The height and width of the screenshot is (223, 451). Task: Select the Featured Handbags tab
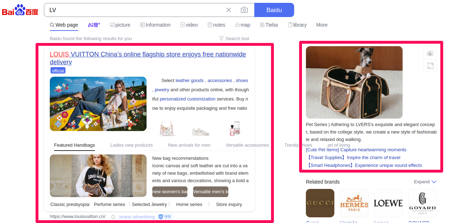coord(74,145)
